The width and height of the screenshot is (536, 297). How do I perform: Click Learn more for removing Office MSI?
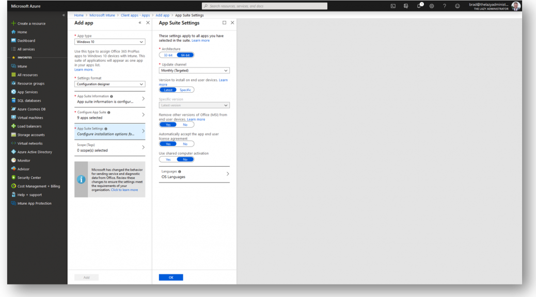tap(196, 120)
